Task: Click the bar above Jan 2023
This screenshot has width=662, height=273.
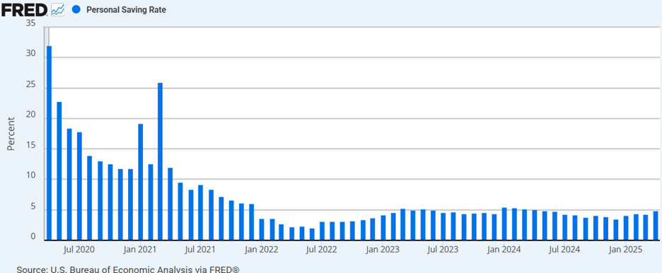Action: pyautogui.click(x=383, y=228)
